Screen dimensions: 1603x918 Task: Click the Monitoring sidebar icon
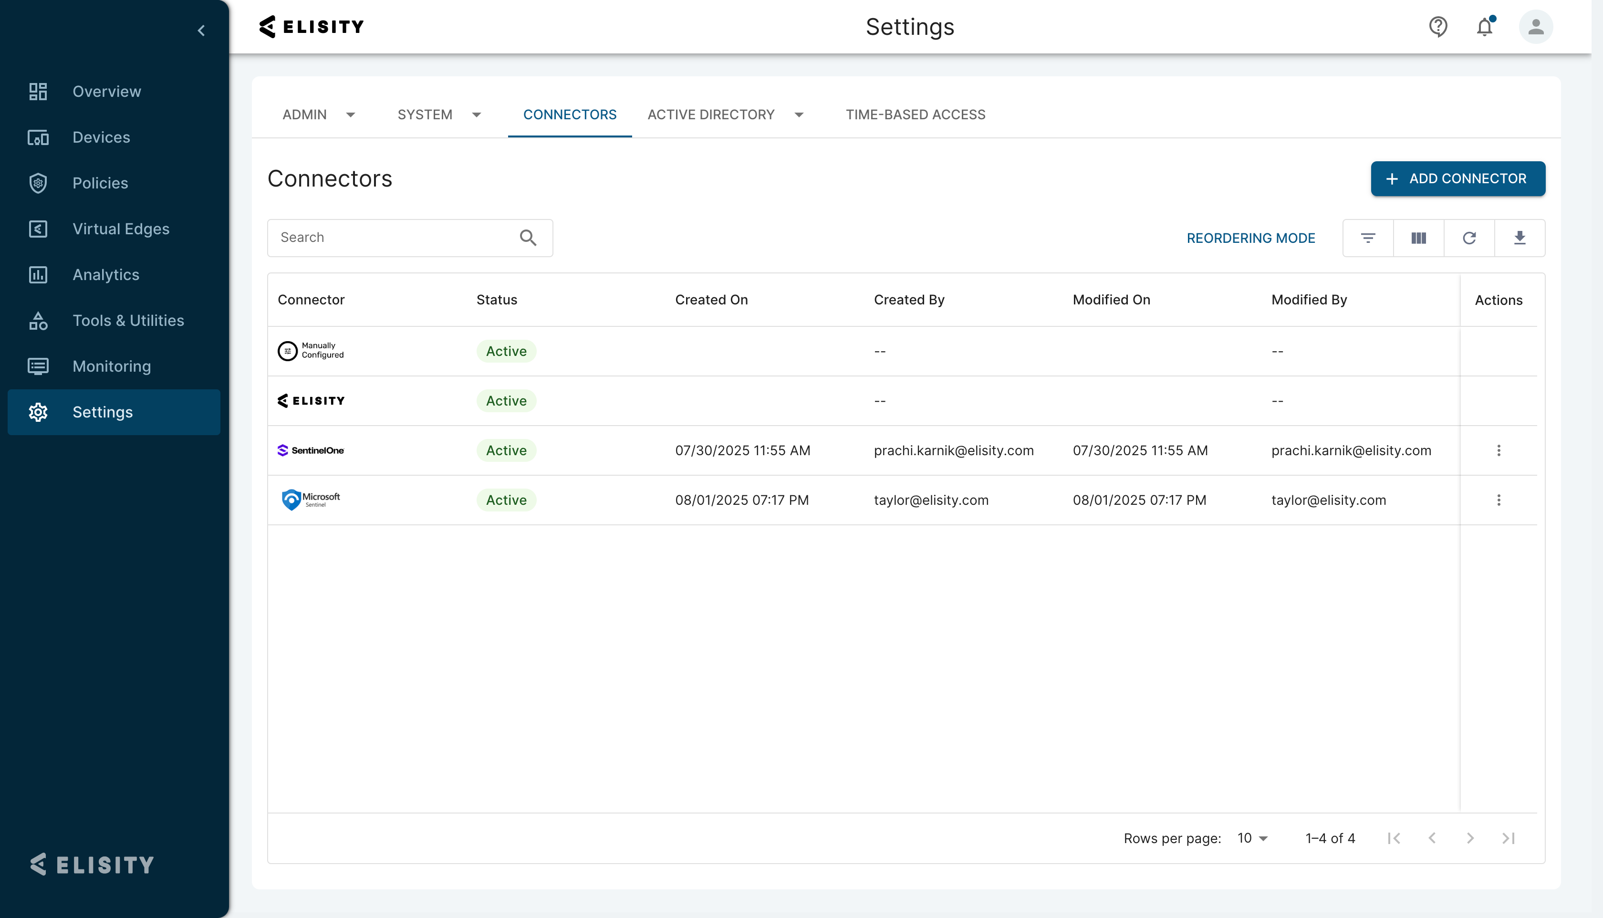[x=38, y=366]
